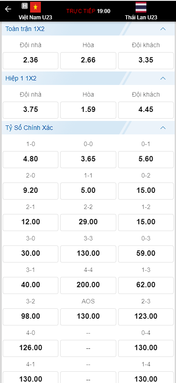Image resolution: width=176 pixels, height=383 pixels.
Task: Select full-match draw odds 2.66
Action: (x=88, y=61)
